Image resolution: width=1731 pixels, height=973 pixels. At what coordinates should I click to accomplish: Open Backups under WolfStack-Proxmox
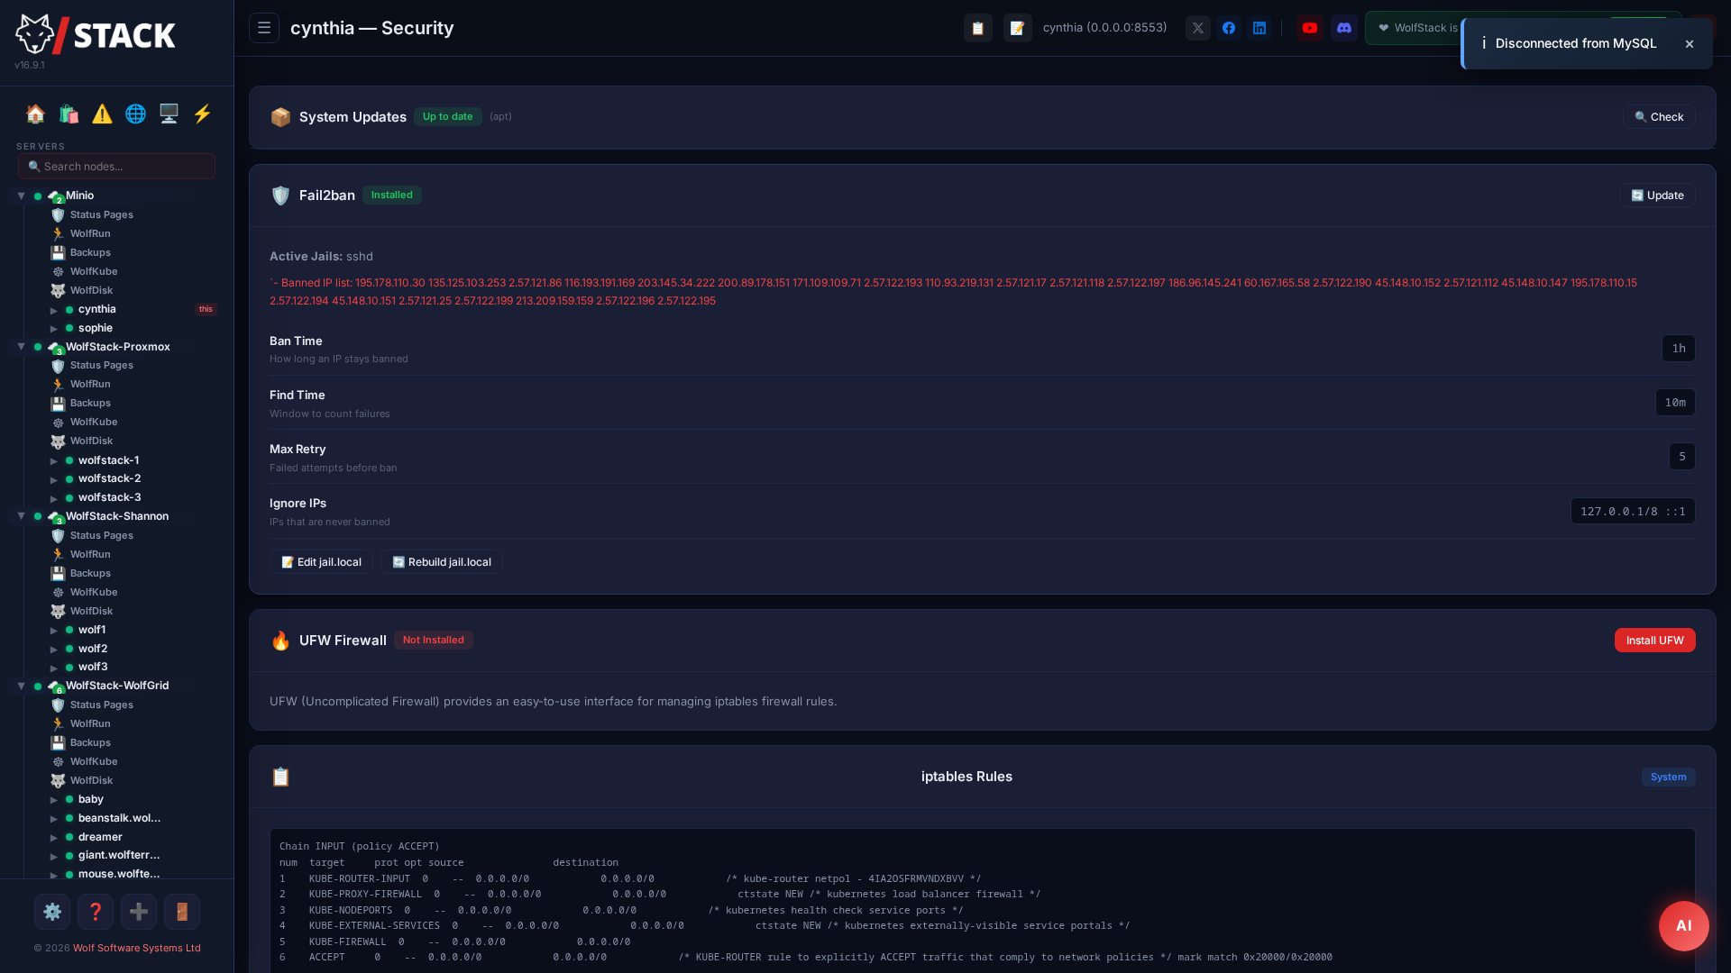click(90, 403)
